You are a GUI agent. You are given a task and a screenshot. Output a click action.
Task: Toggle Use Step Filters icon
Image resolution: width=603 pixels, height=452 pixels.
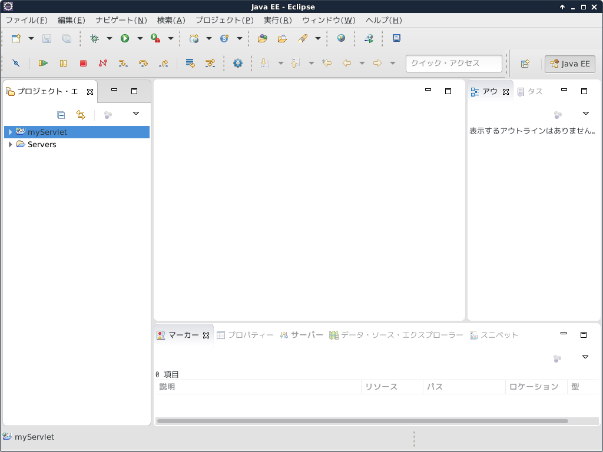click(210, 63)
